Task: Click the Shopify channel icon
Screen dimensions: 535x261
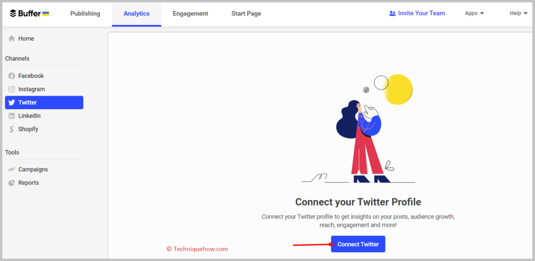Action: click(x=11, y=129)
